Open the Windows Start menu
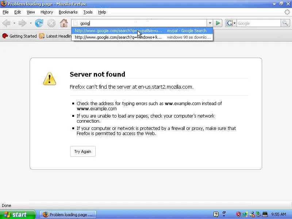 18,215
